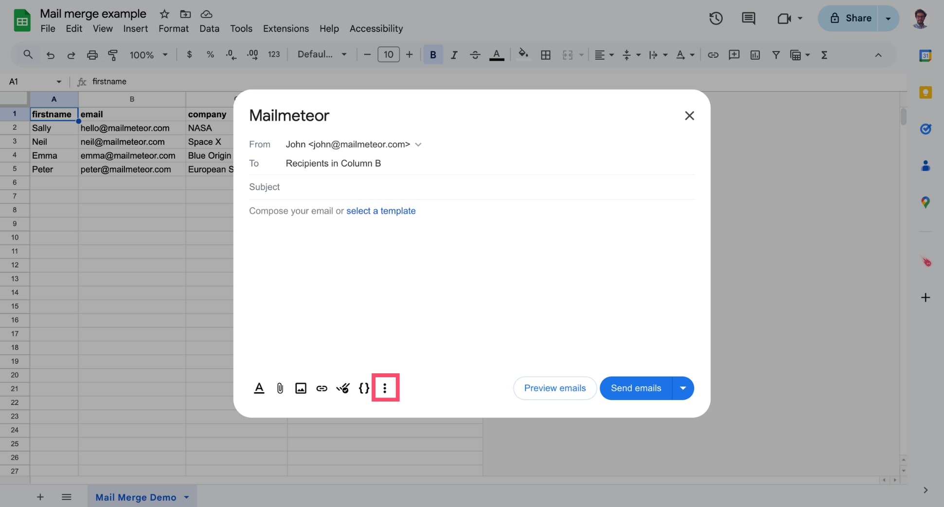Open the Default font dropdown
Image resolution: width=944 pixels, height=507 pixels.
pyautogui.click(x=322, y=54)
